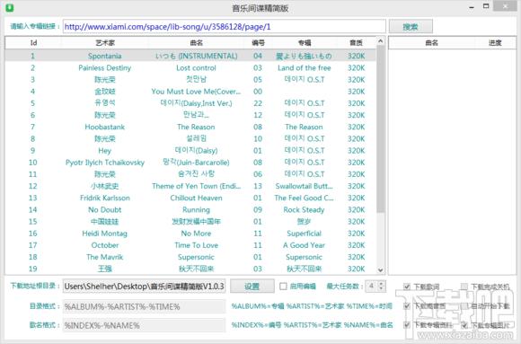Select album Swallowtail Butt...
The height and width of the screenshot is (344, 521).
coord(304,186)
